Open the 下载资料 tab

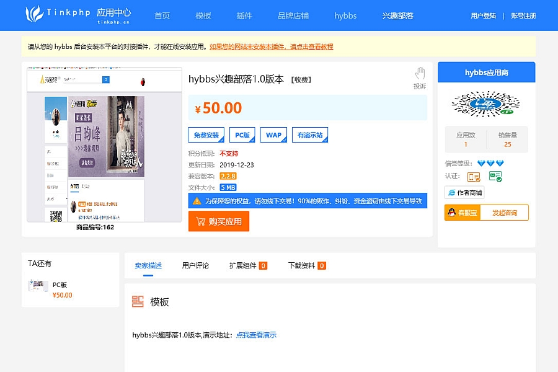[x=307, y=265]
